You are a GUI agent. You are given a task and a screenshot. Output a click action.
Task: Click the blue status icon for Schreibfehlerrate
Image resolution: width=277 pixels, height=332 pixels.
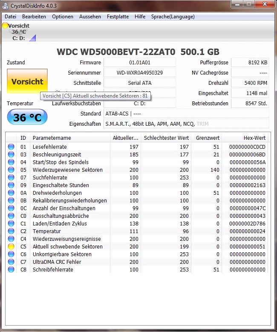coord(11,270)
